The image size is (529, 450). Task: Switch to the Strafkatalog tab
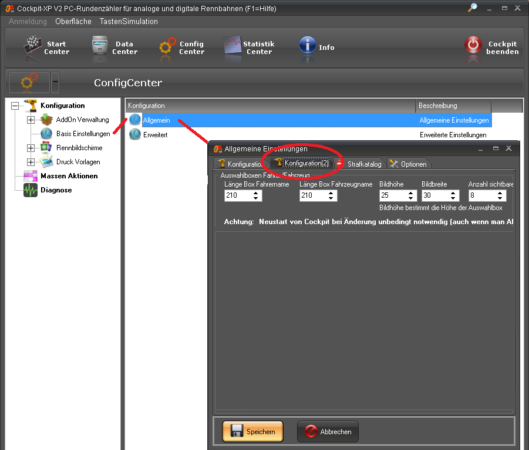click(360, 164)
